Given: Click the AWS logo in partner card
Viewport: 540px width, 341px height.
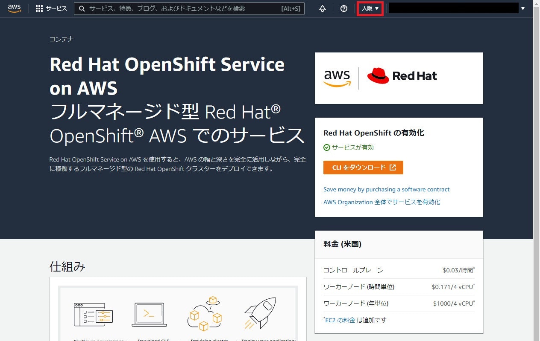Looking at the screenshot, I should coord(337,78).
